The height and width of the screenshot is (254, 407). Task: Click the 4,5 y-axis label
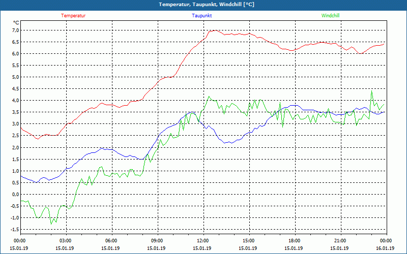point(16,88)
